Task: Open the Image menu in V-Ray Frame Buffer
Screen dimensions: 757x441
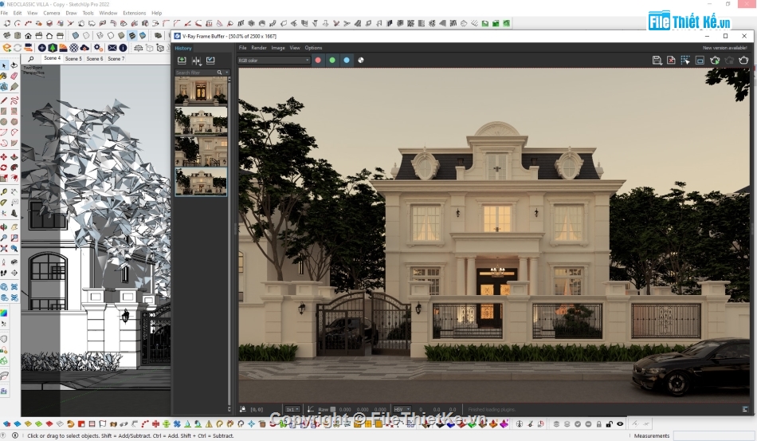Action: pyautogui.click(x=278, y=48)
